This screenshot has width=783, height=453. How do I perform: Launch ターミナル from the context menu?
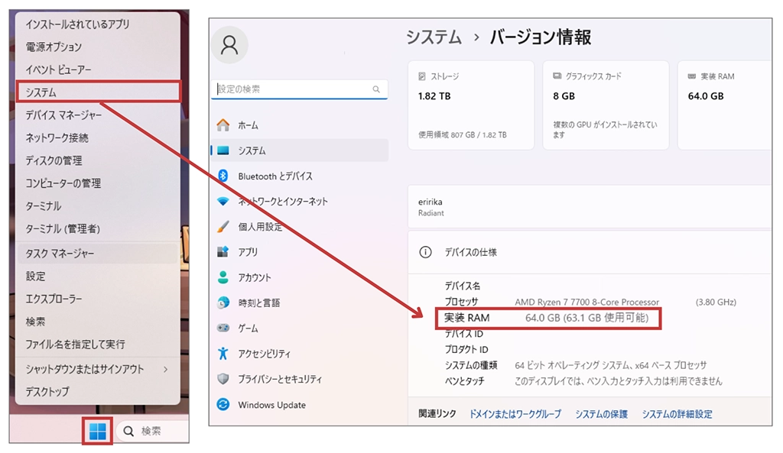tap(98, 206)
